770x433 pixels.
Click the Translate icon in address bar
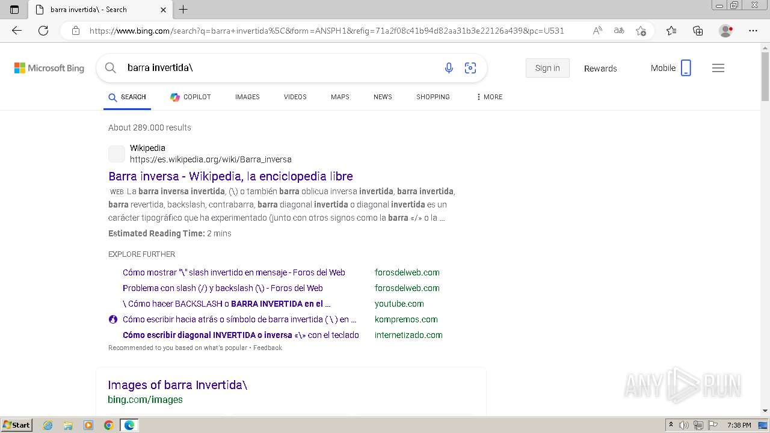(x=619, y=31)
